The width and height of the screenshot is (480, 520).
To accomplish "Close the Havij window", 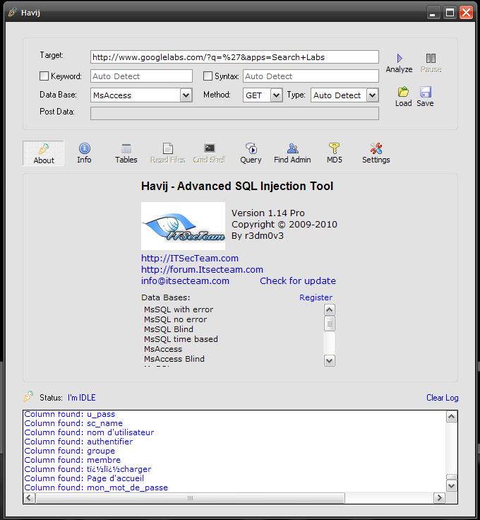I will pyautogui.click(x=467, y=13).
